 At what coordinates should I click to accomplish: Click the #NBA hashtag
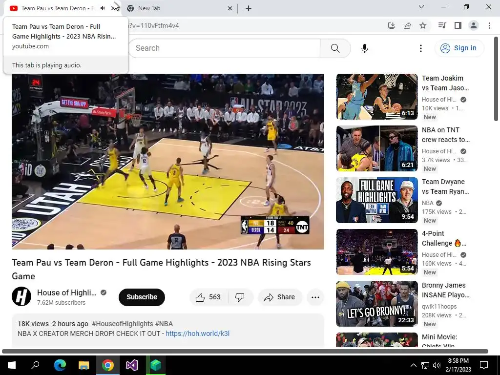click(164, 324)
